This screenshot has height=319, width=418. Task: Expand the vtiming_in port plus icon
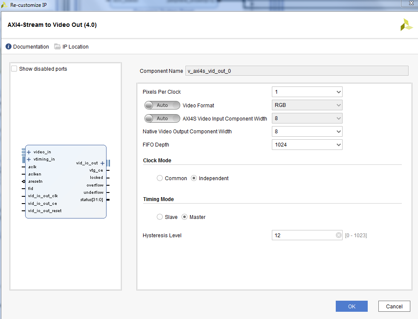(29, 159)
